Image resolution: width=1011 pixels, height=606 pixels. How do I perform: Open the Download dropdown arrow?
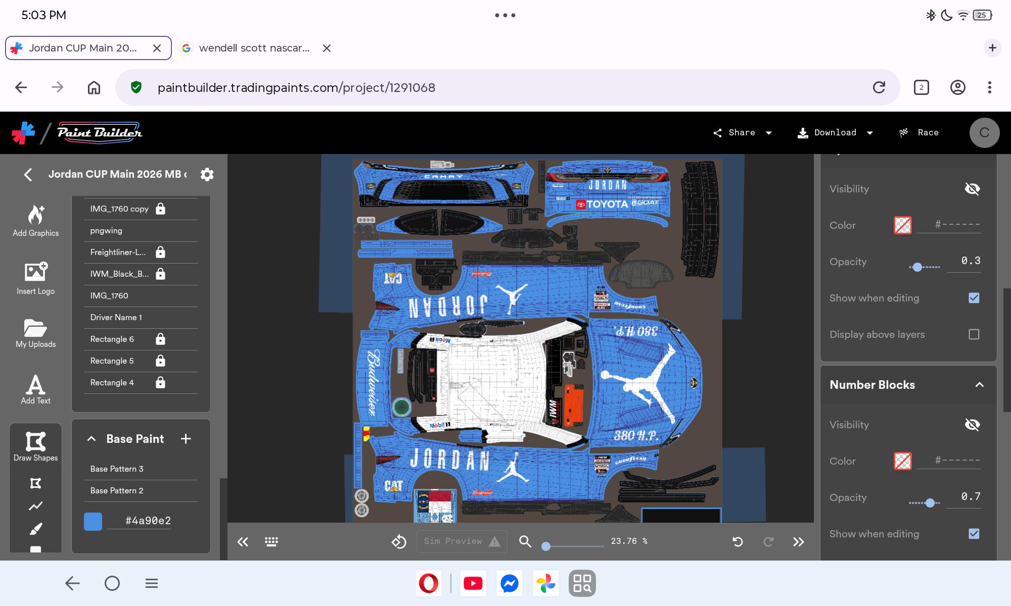pyautogui.click(x=870, y=133)
